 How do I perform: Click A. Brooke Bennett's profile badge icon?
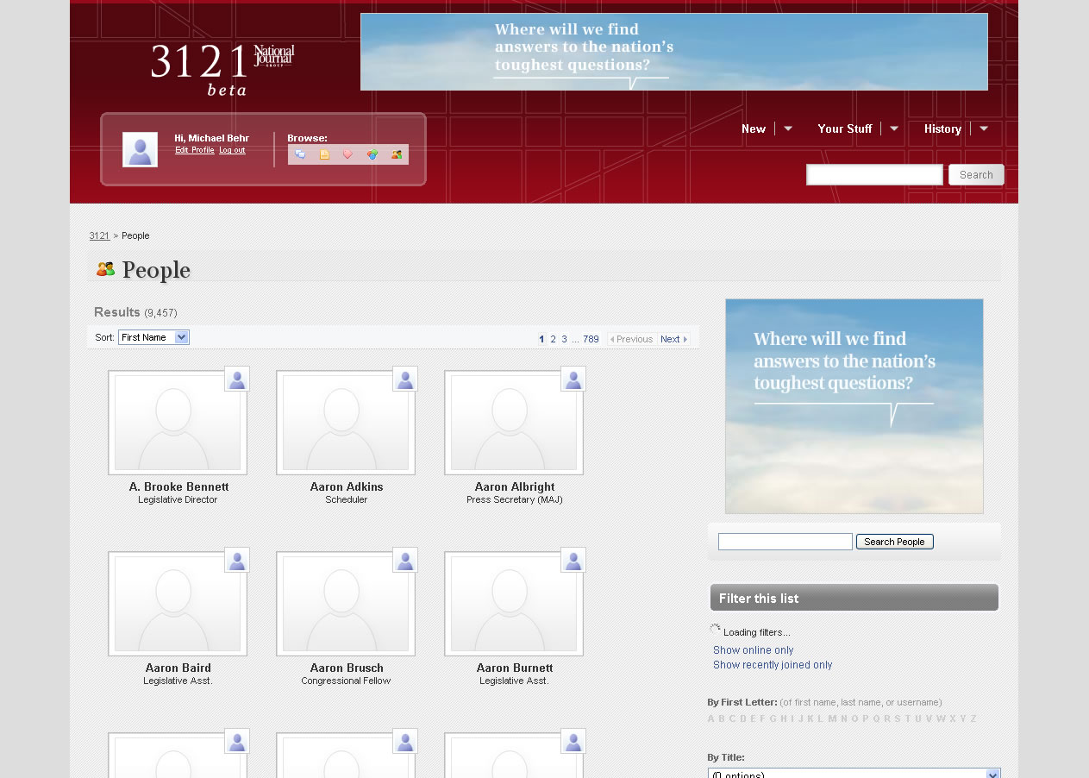point(237,379)
